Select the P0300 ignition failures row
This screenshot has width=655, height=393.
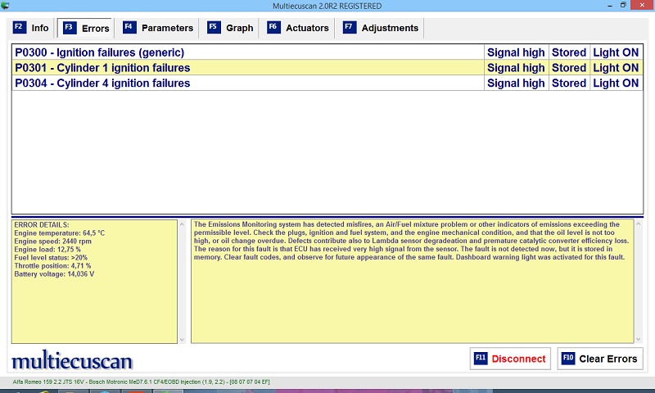246,52
